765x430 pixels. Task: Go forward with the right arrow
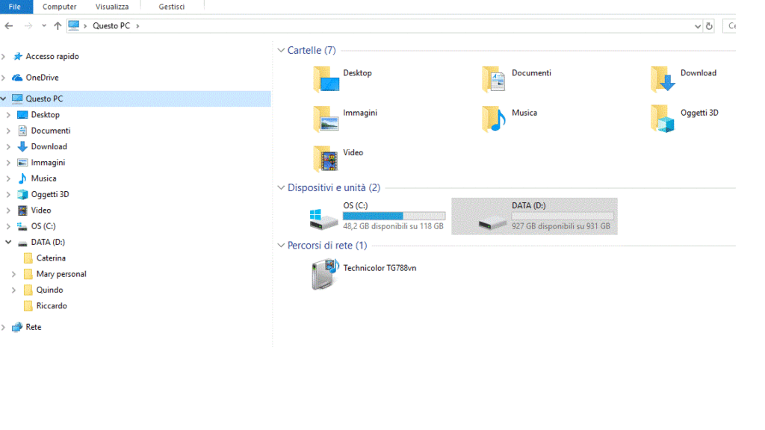click(x=28, y=26)
